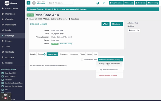The height and width of the screenshot is (101, 161).
Task: Go to Leads in sidebar
Action: [8, 30]
